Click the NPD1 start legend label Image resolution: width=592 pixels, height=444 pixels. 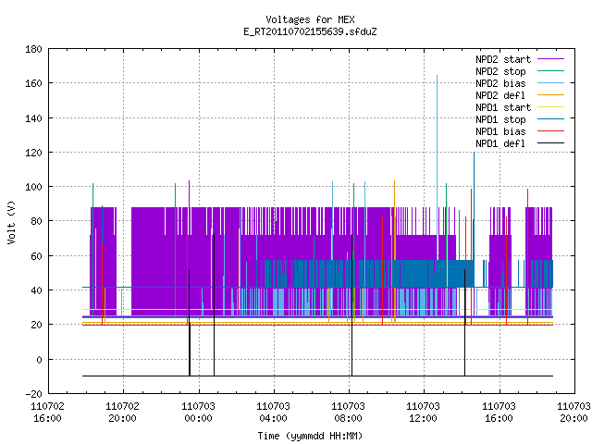click(x=503, y=107)
